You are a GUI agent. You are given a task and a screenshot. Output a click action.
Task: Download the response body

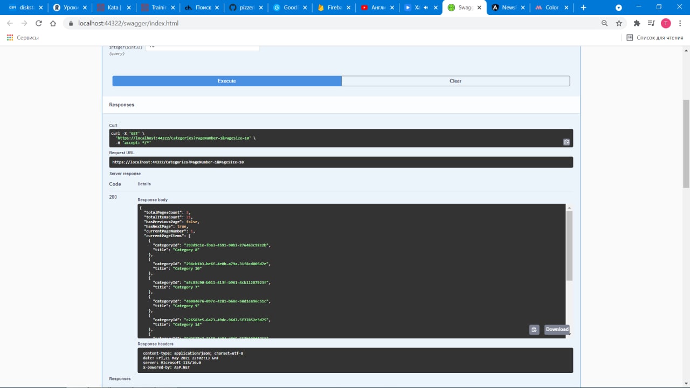point(557,329)
